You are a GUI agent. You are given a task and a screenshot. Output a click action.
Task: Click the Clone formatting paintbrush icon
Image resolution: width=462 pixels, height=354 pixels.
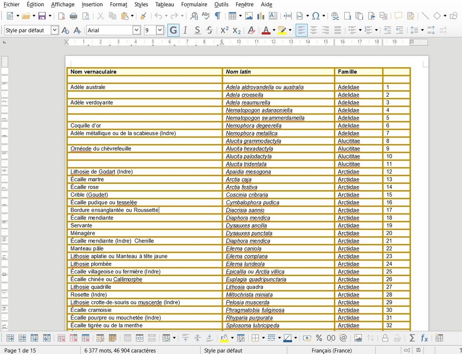pos(143,16)
